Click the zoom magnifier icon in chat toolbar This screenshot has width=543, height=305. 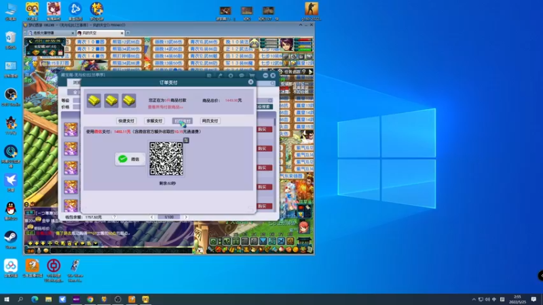coord(56,243)
